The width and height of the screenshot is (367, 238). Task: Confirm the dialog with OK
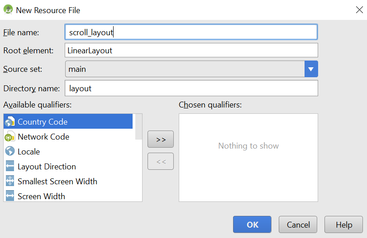tap(252, 224)
